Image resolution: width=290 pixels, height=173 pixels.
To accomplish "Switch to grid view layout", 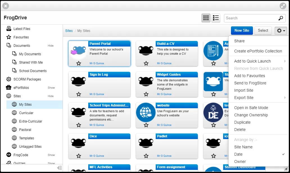I will (x=206, y=18).
